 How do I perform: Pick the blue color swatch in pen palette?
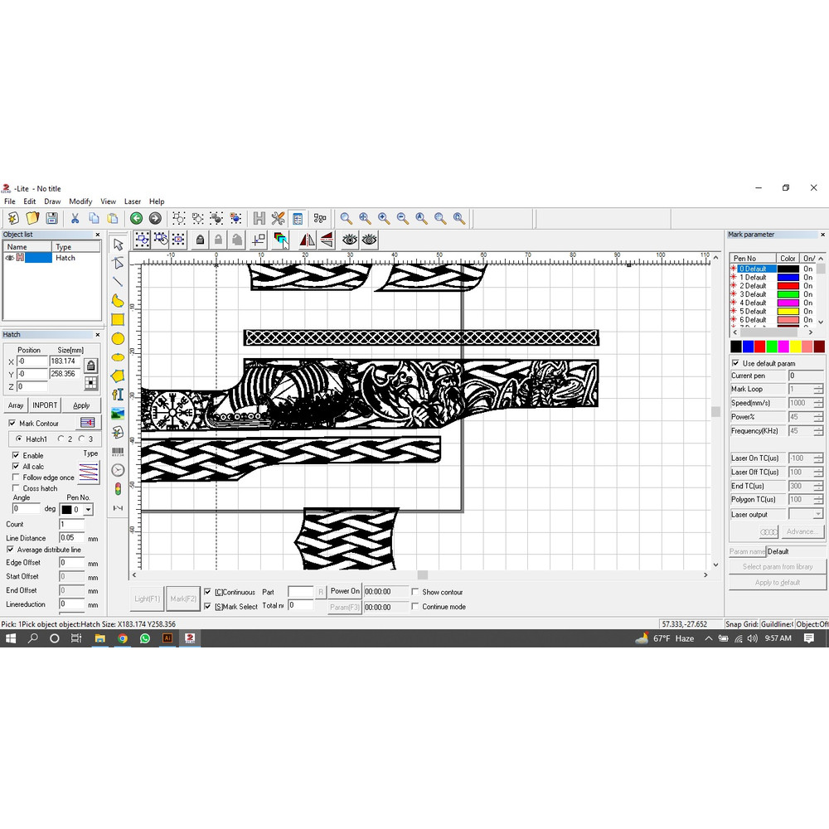pos(748,346)
